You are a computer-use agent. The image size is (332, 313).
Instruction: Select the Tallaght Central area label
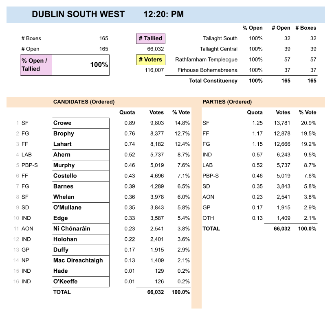coord(218,49)
